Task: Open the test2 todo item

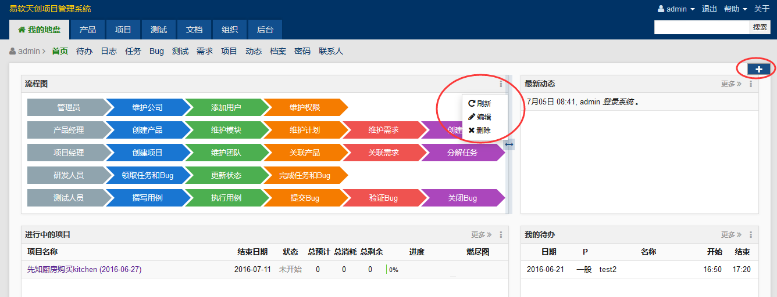Action: [608, 270]
